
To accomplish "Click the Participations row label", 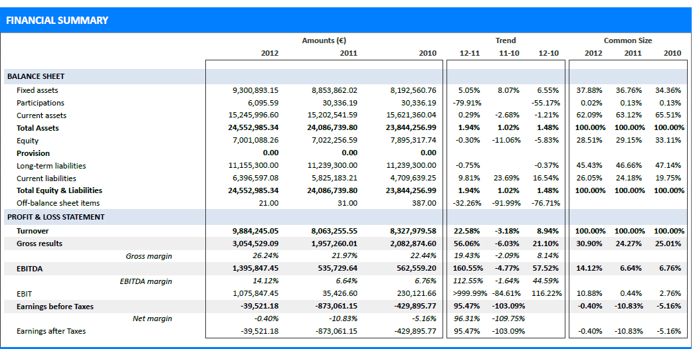I will tap(41, 103).
